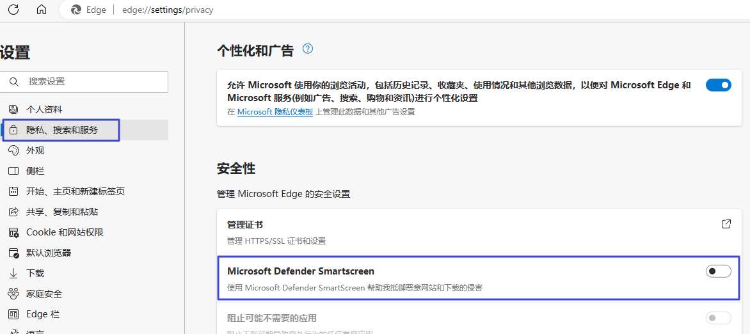Click the 搜索设置 search input field
The image size is (750, 334).
(x=93, y=82)
